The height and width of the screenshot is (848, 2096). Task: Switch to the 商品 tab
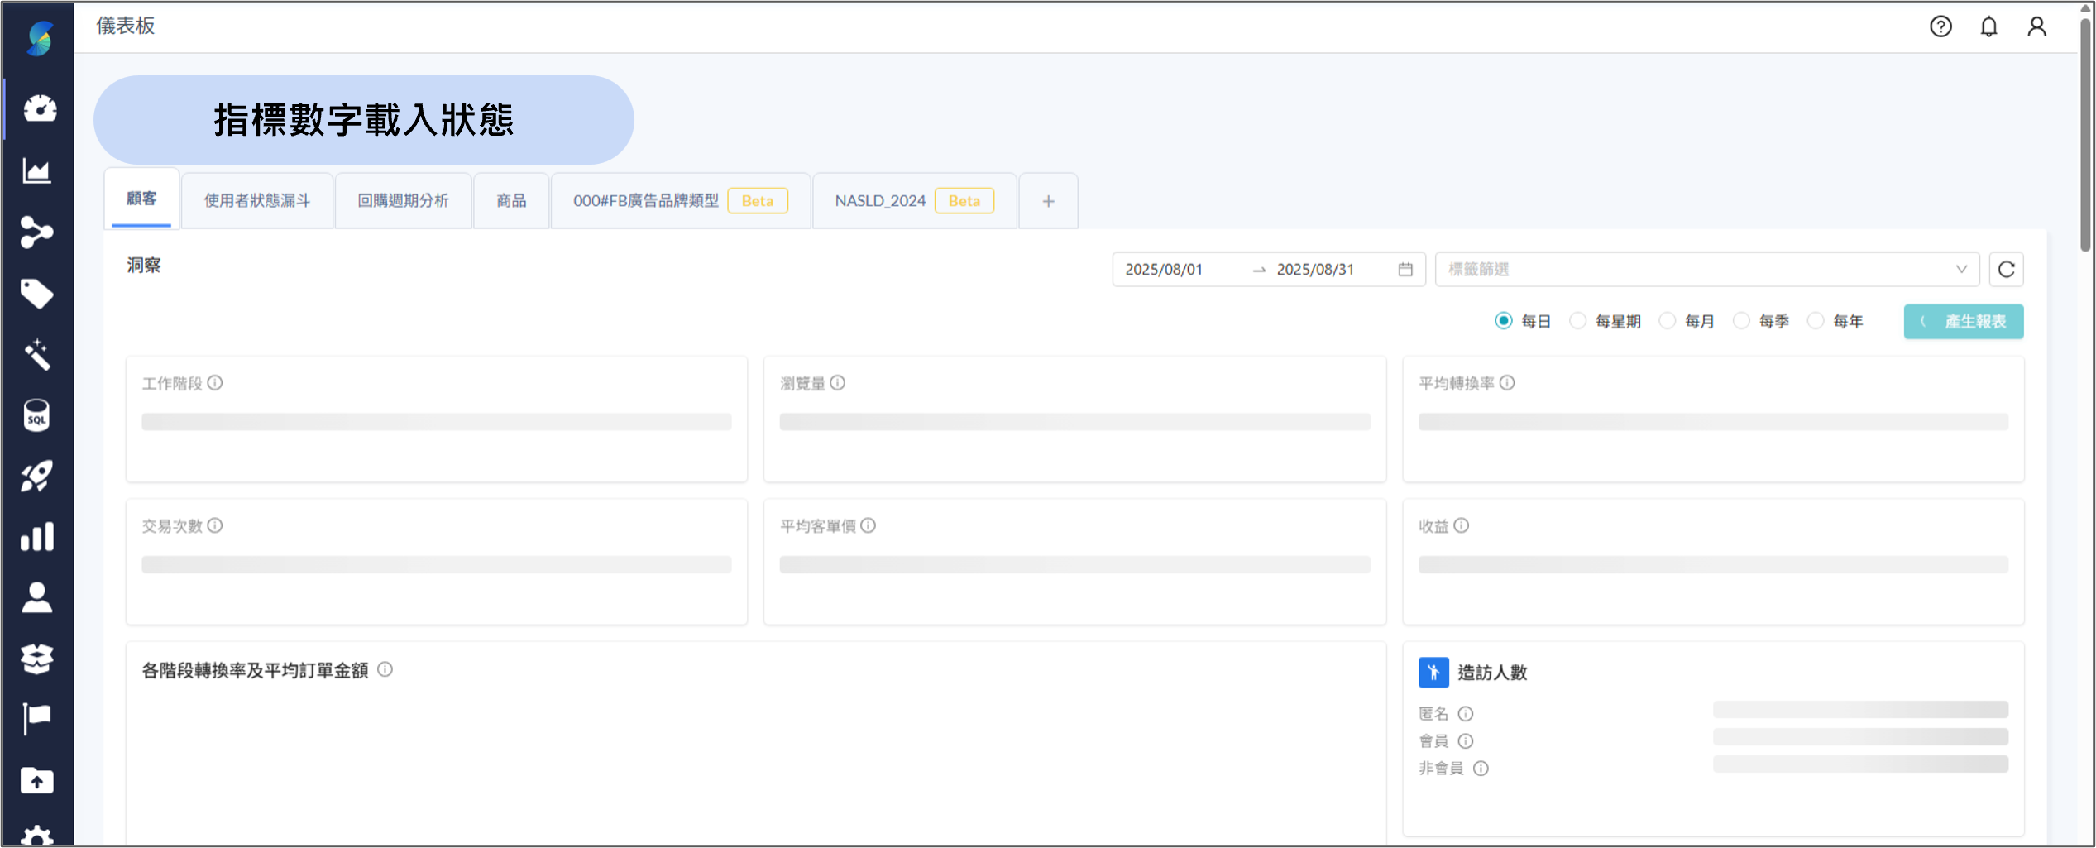(x=510, y=200)
